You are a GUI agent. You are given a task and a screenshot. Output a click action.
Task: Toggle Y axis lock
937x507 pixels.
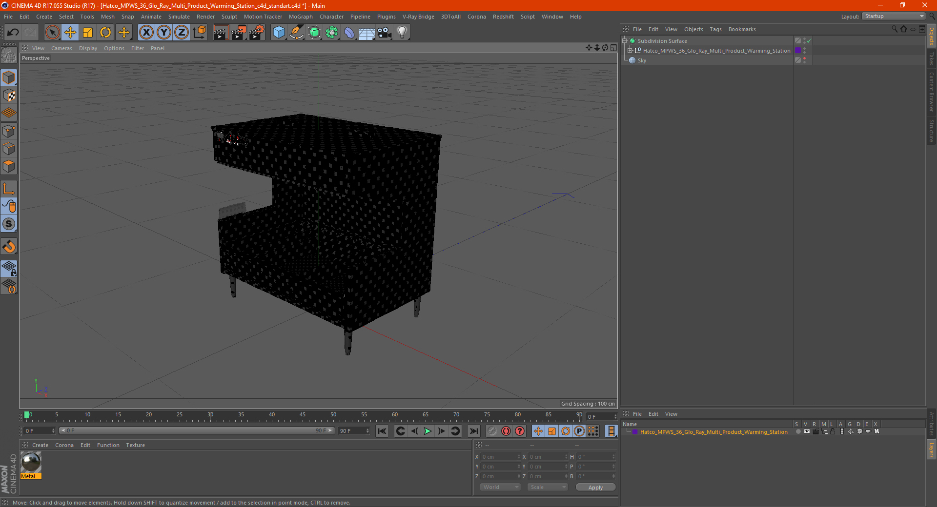point(164,33)
